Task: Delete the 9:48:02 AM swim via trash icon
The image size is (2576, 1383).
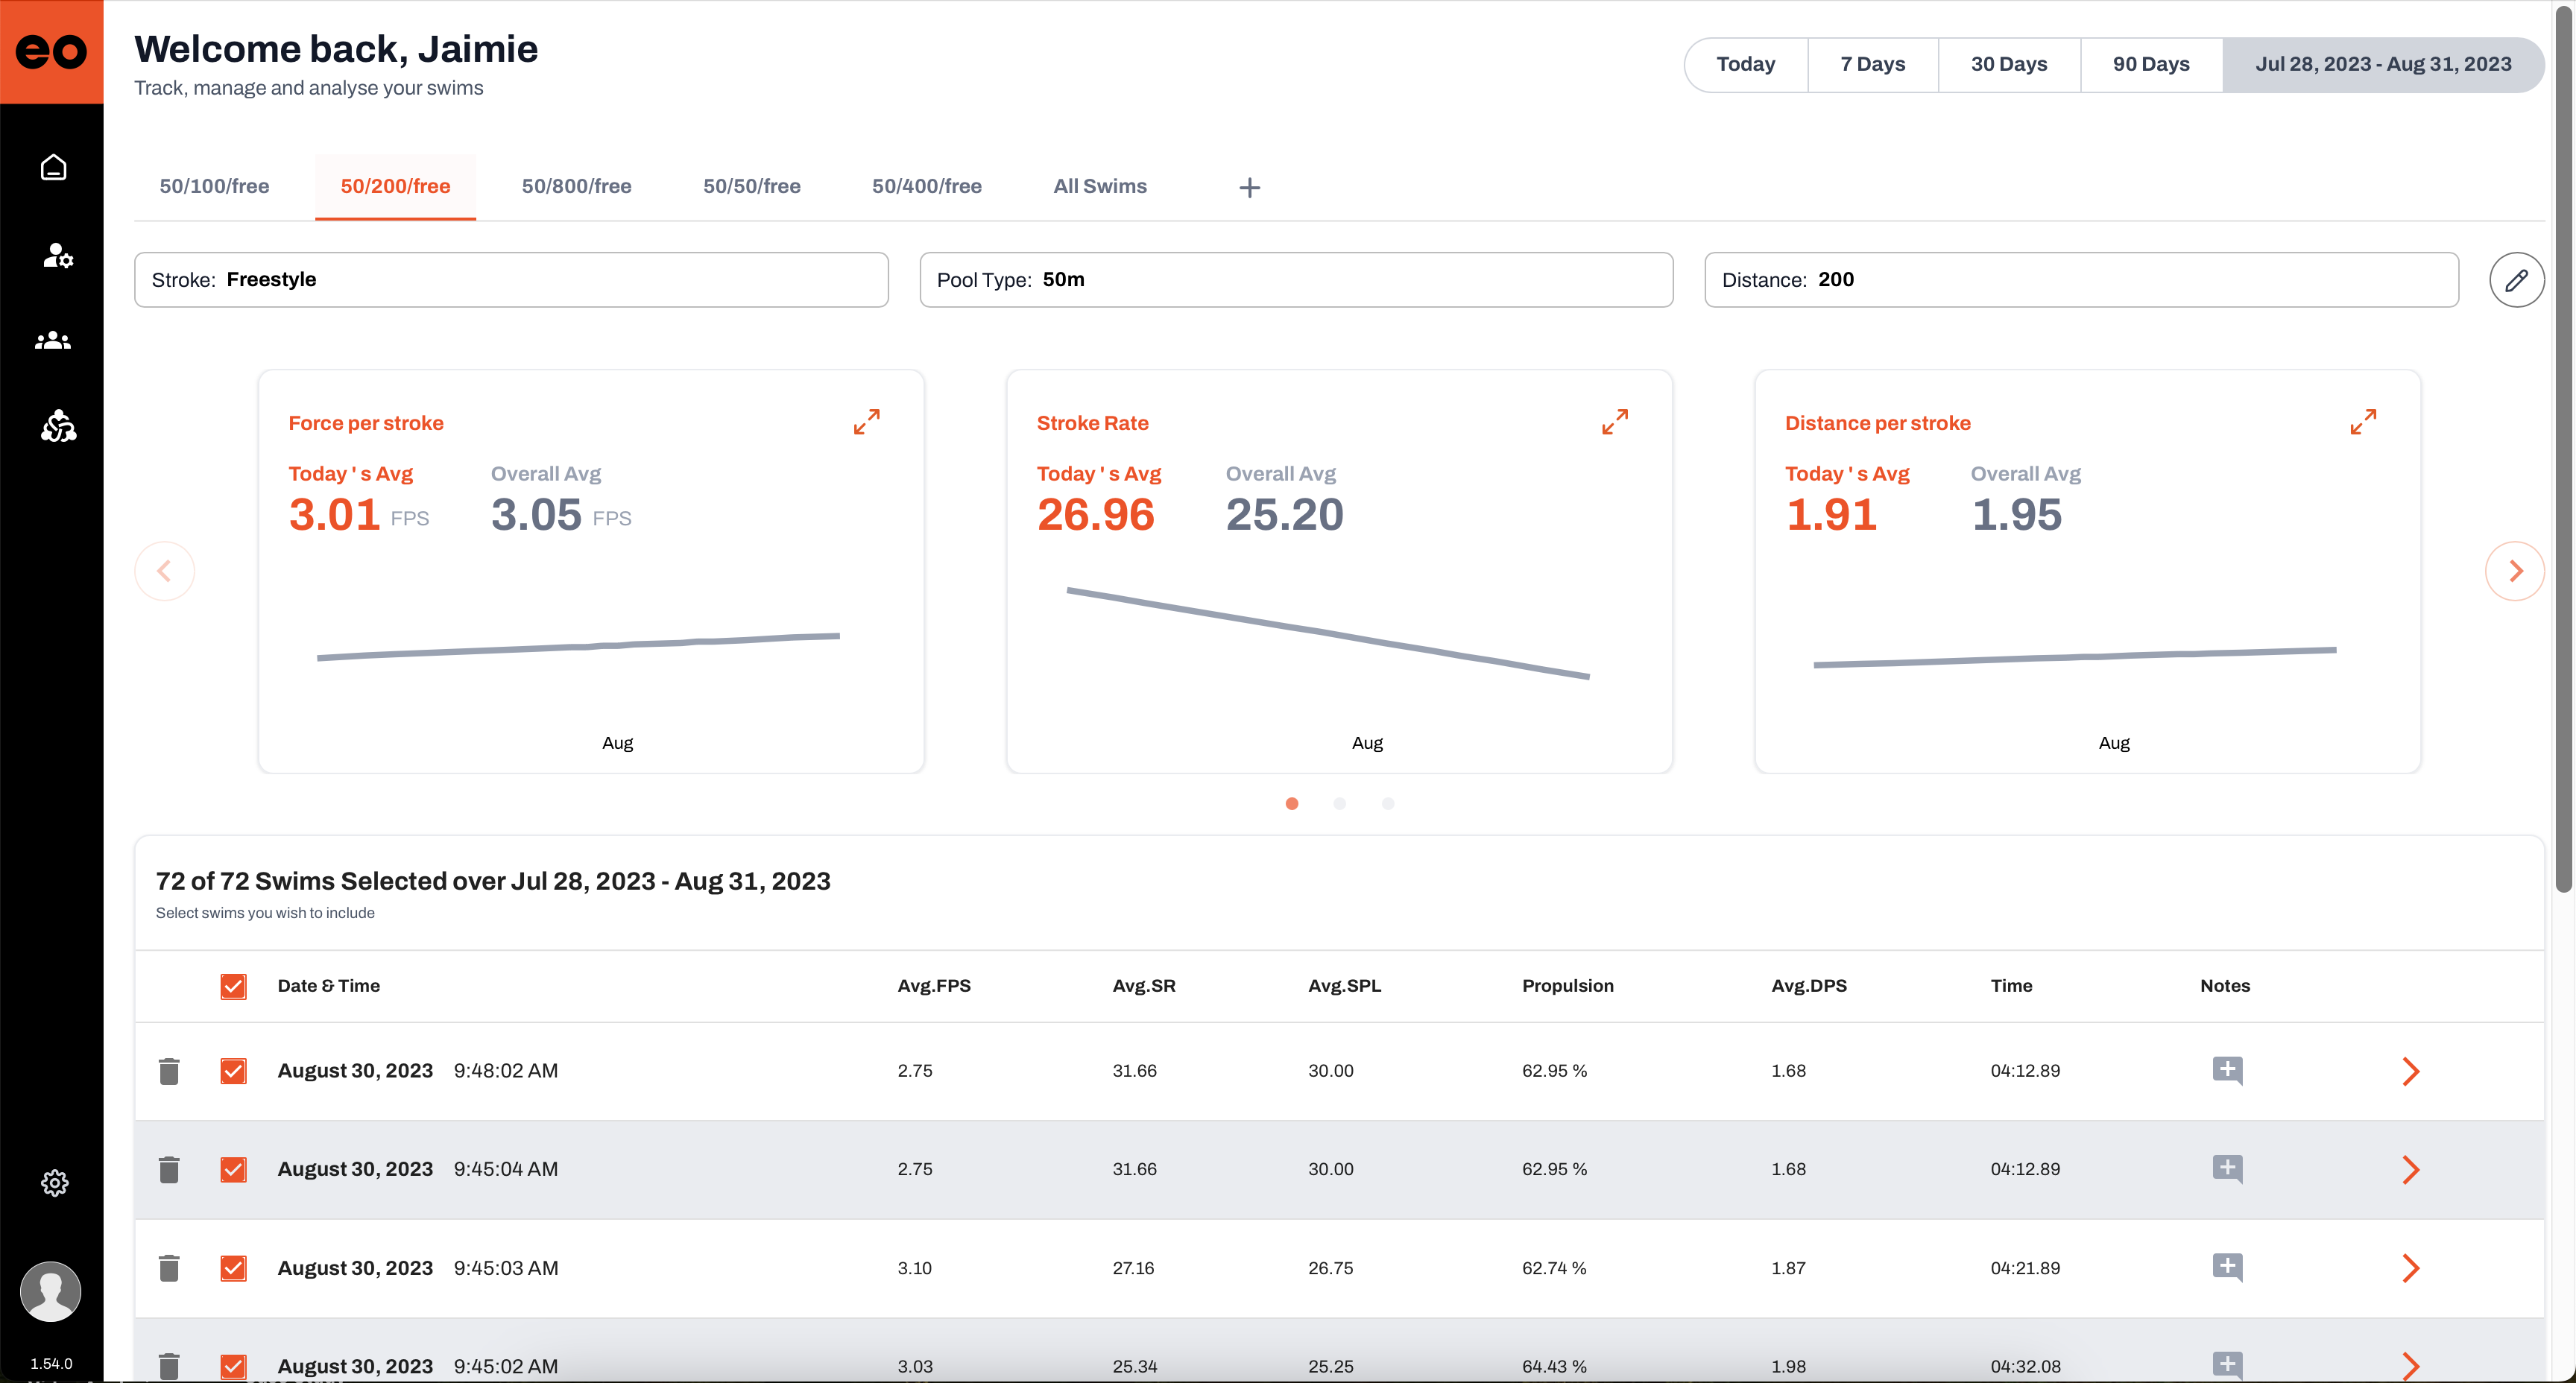Action: (x=169, y=1071)
